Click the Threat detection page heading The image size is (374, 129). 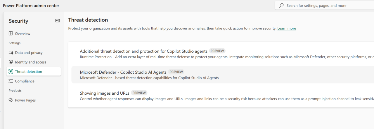[88, 20]
